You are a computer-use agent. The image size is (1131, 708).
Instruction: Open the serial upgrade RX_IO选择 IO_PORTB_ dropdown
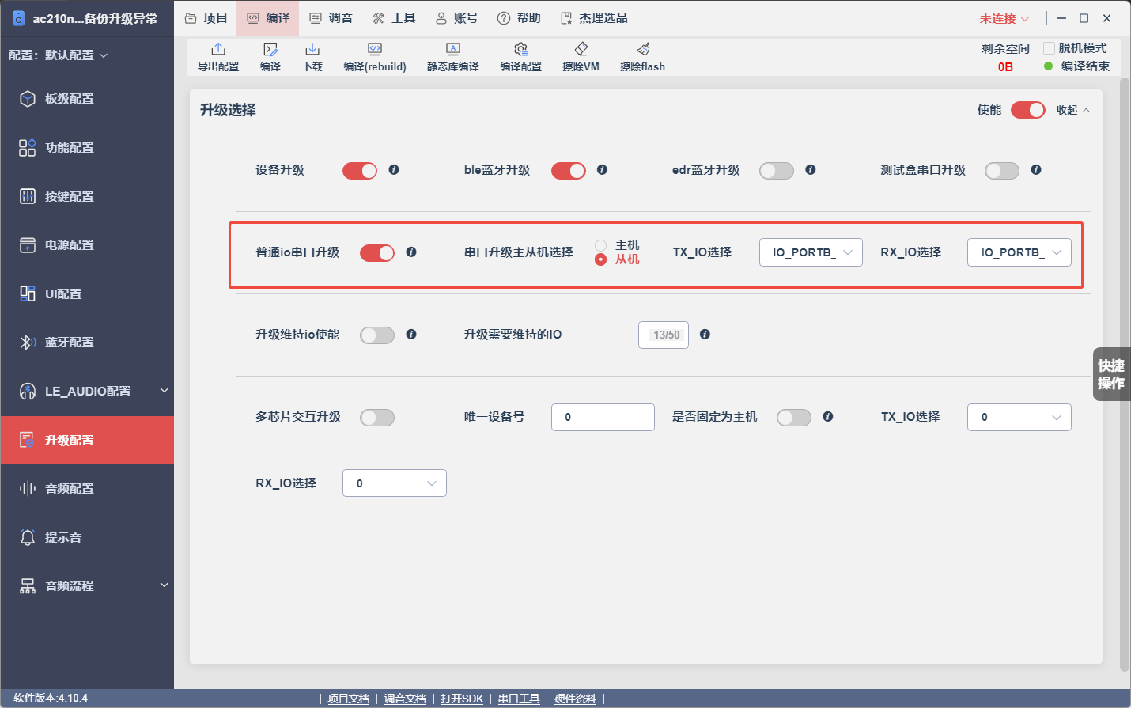[1019, 252]
